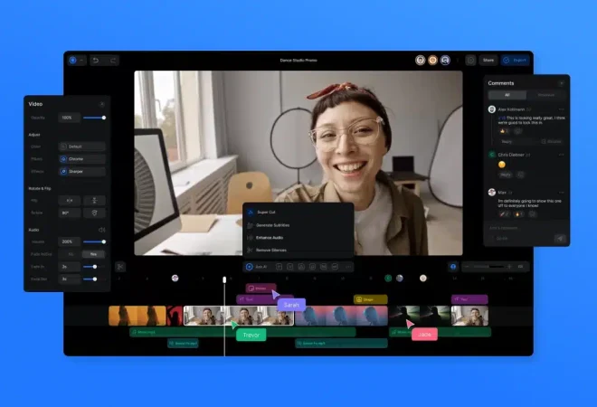Switch to the Resolved comments tab

click(x=545, y=95)
